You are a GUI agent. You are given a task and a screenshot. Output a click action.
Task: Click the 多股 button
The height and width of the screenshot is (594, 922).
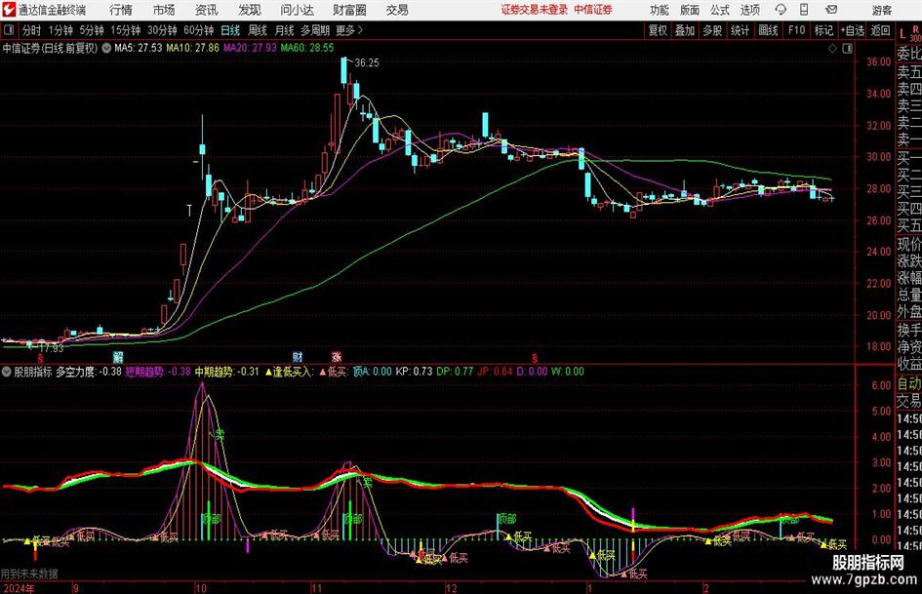712,30
